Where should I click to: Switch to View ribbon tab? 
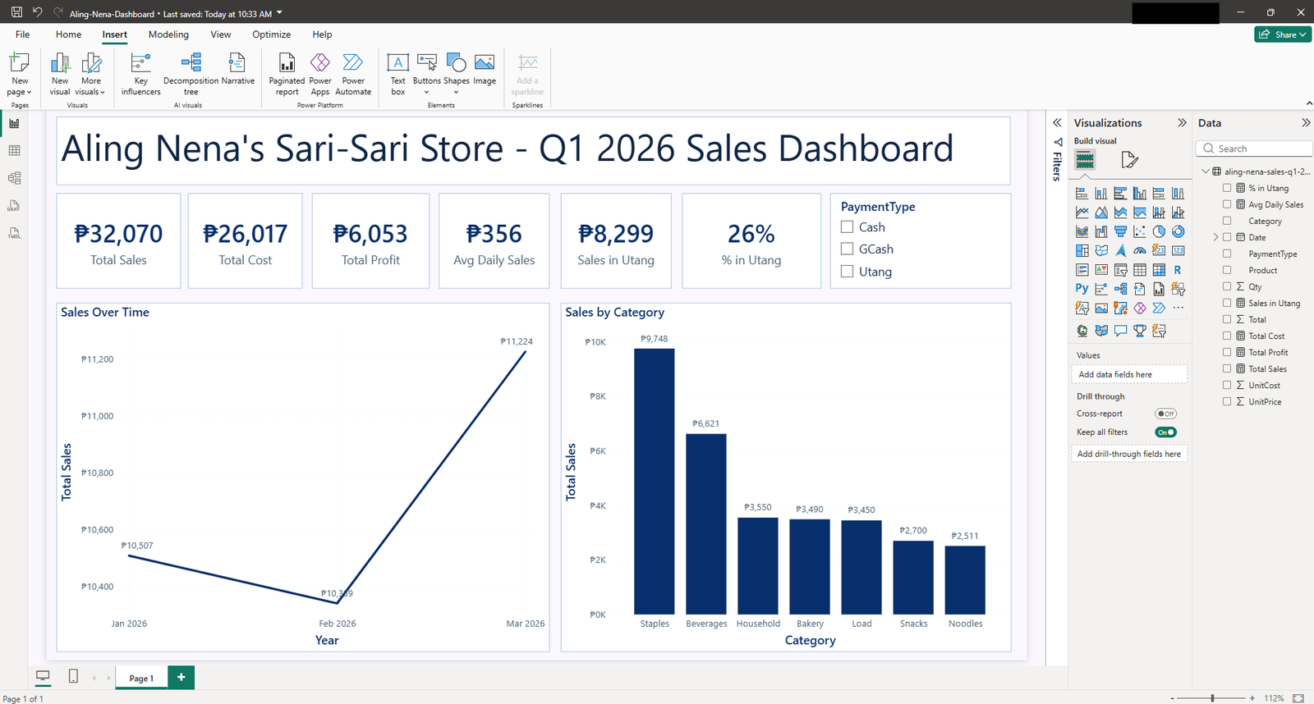click(220, 34)
